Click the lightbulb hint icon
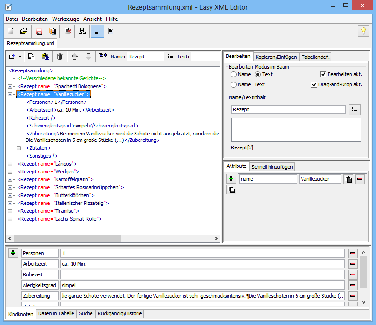 point(363,31)
